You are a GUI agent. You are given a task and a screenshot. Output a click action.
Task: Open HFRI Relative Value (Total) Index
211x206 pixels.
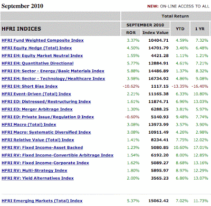38,140
